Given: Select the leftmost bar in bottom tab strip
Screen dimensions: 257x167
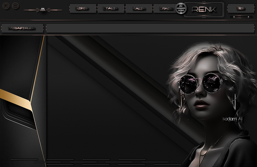Looking at the screenshot, I should pos(24,159).
